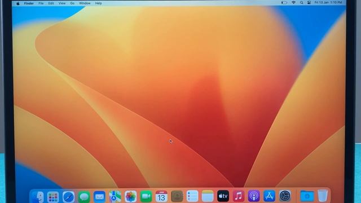361x203 pixels.
Task: Launch Safari from the Dock
Action: click(68, 197)
